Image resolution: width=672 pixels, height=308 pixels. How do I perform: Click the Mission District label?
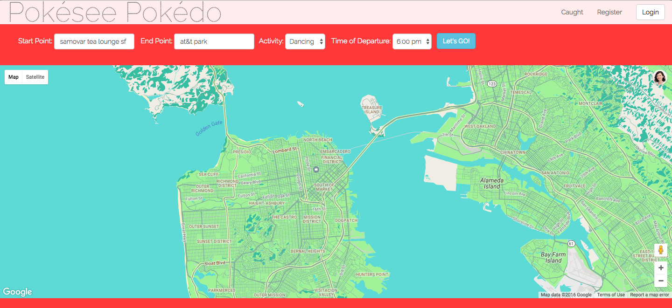pos(312,219)
